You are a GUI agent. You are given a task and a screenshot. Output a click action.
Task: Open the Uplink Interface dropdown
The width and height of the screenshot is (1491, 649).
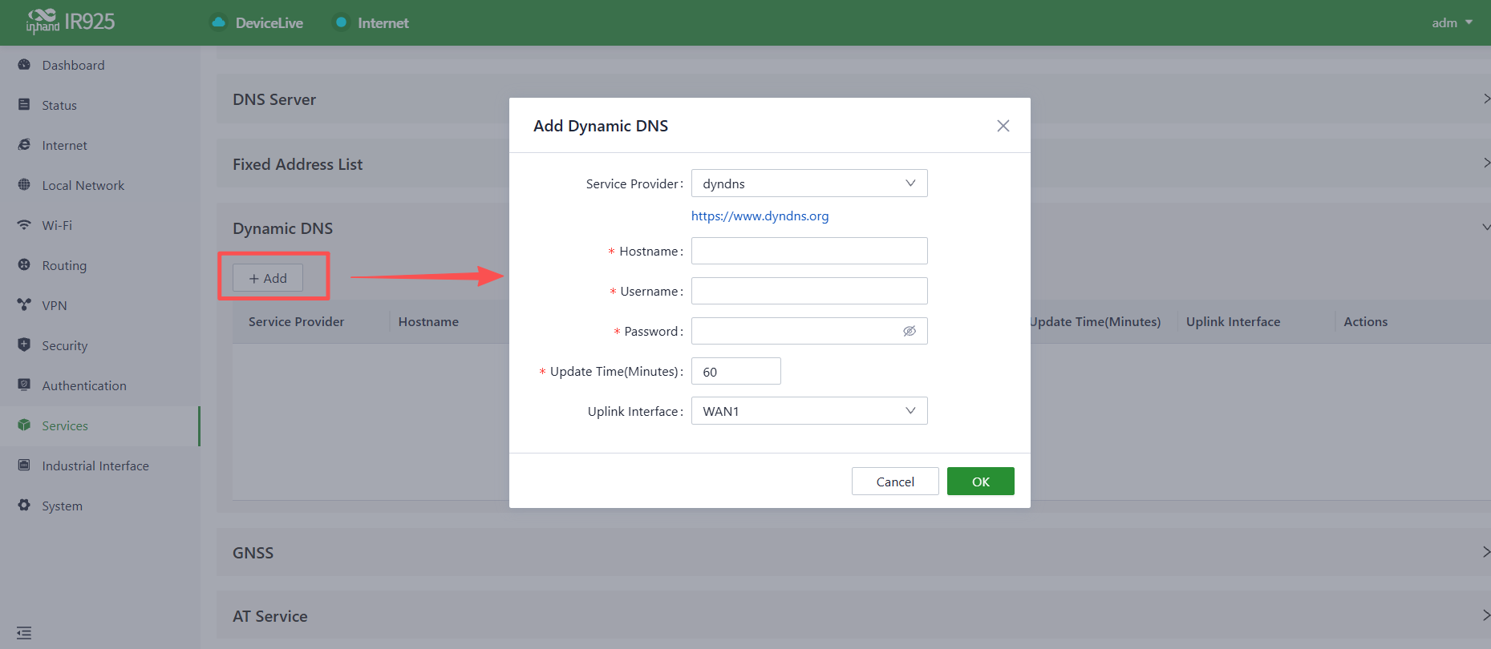(x=809, y=411)
